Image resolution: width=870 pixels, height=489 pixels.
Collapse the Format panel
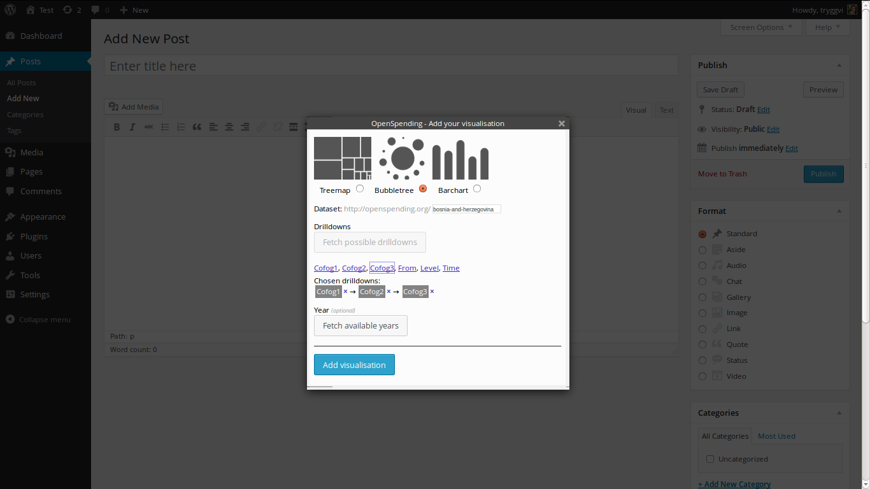click(x=839, y=211)
